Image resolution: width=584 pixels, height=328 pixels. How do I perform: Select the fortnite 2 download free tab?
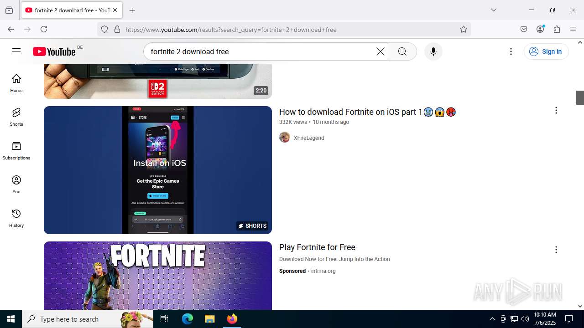click(72, 10)
